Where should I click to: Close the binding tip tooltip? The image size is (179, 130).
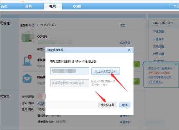pos(176,64)
